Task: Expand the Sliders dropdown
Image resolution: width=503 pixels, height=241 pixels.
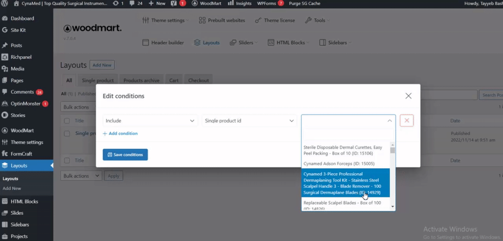Action: [244, 43]
